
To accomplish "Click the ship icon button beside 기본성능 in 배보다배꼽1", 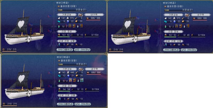I will click(x=81, y=15).
